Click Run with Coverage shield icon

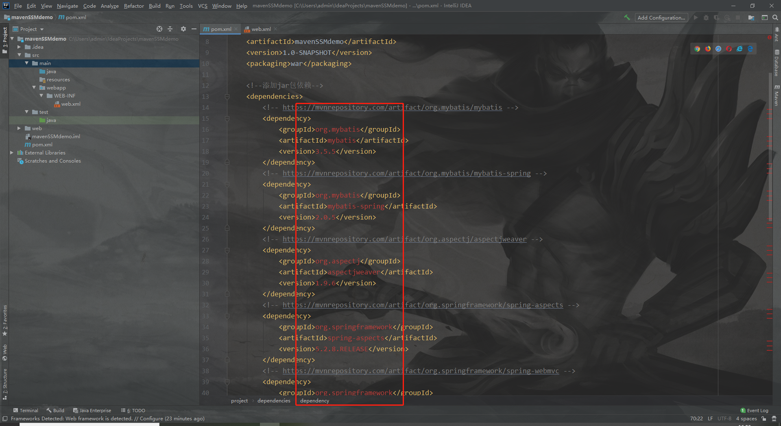tap(716, 17)
